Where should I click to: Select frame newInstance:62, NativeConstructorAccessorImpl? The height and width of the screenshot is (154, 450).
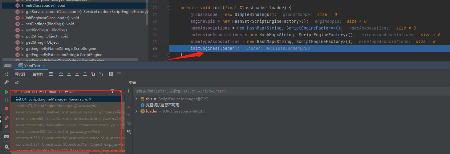point(67,119)
